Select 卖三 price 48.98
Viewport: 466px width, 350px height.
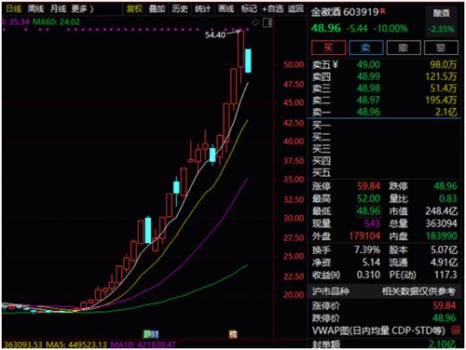[368, 88]
